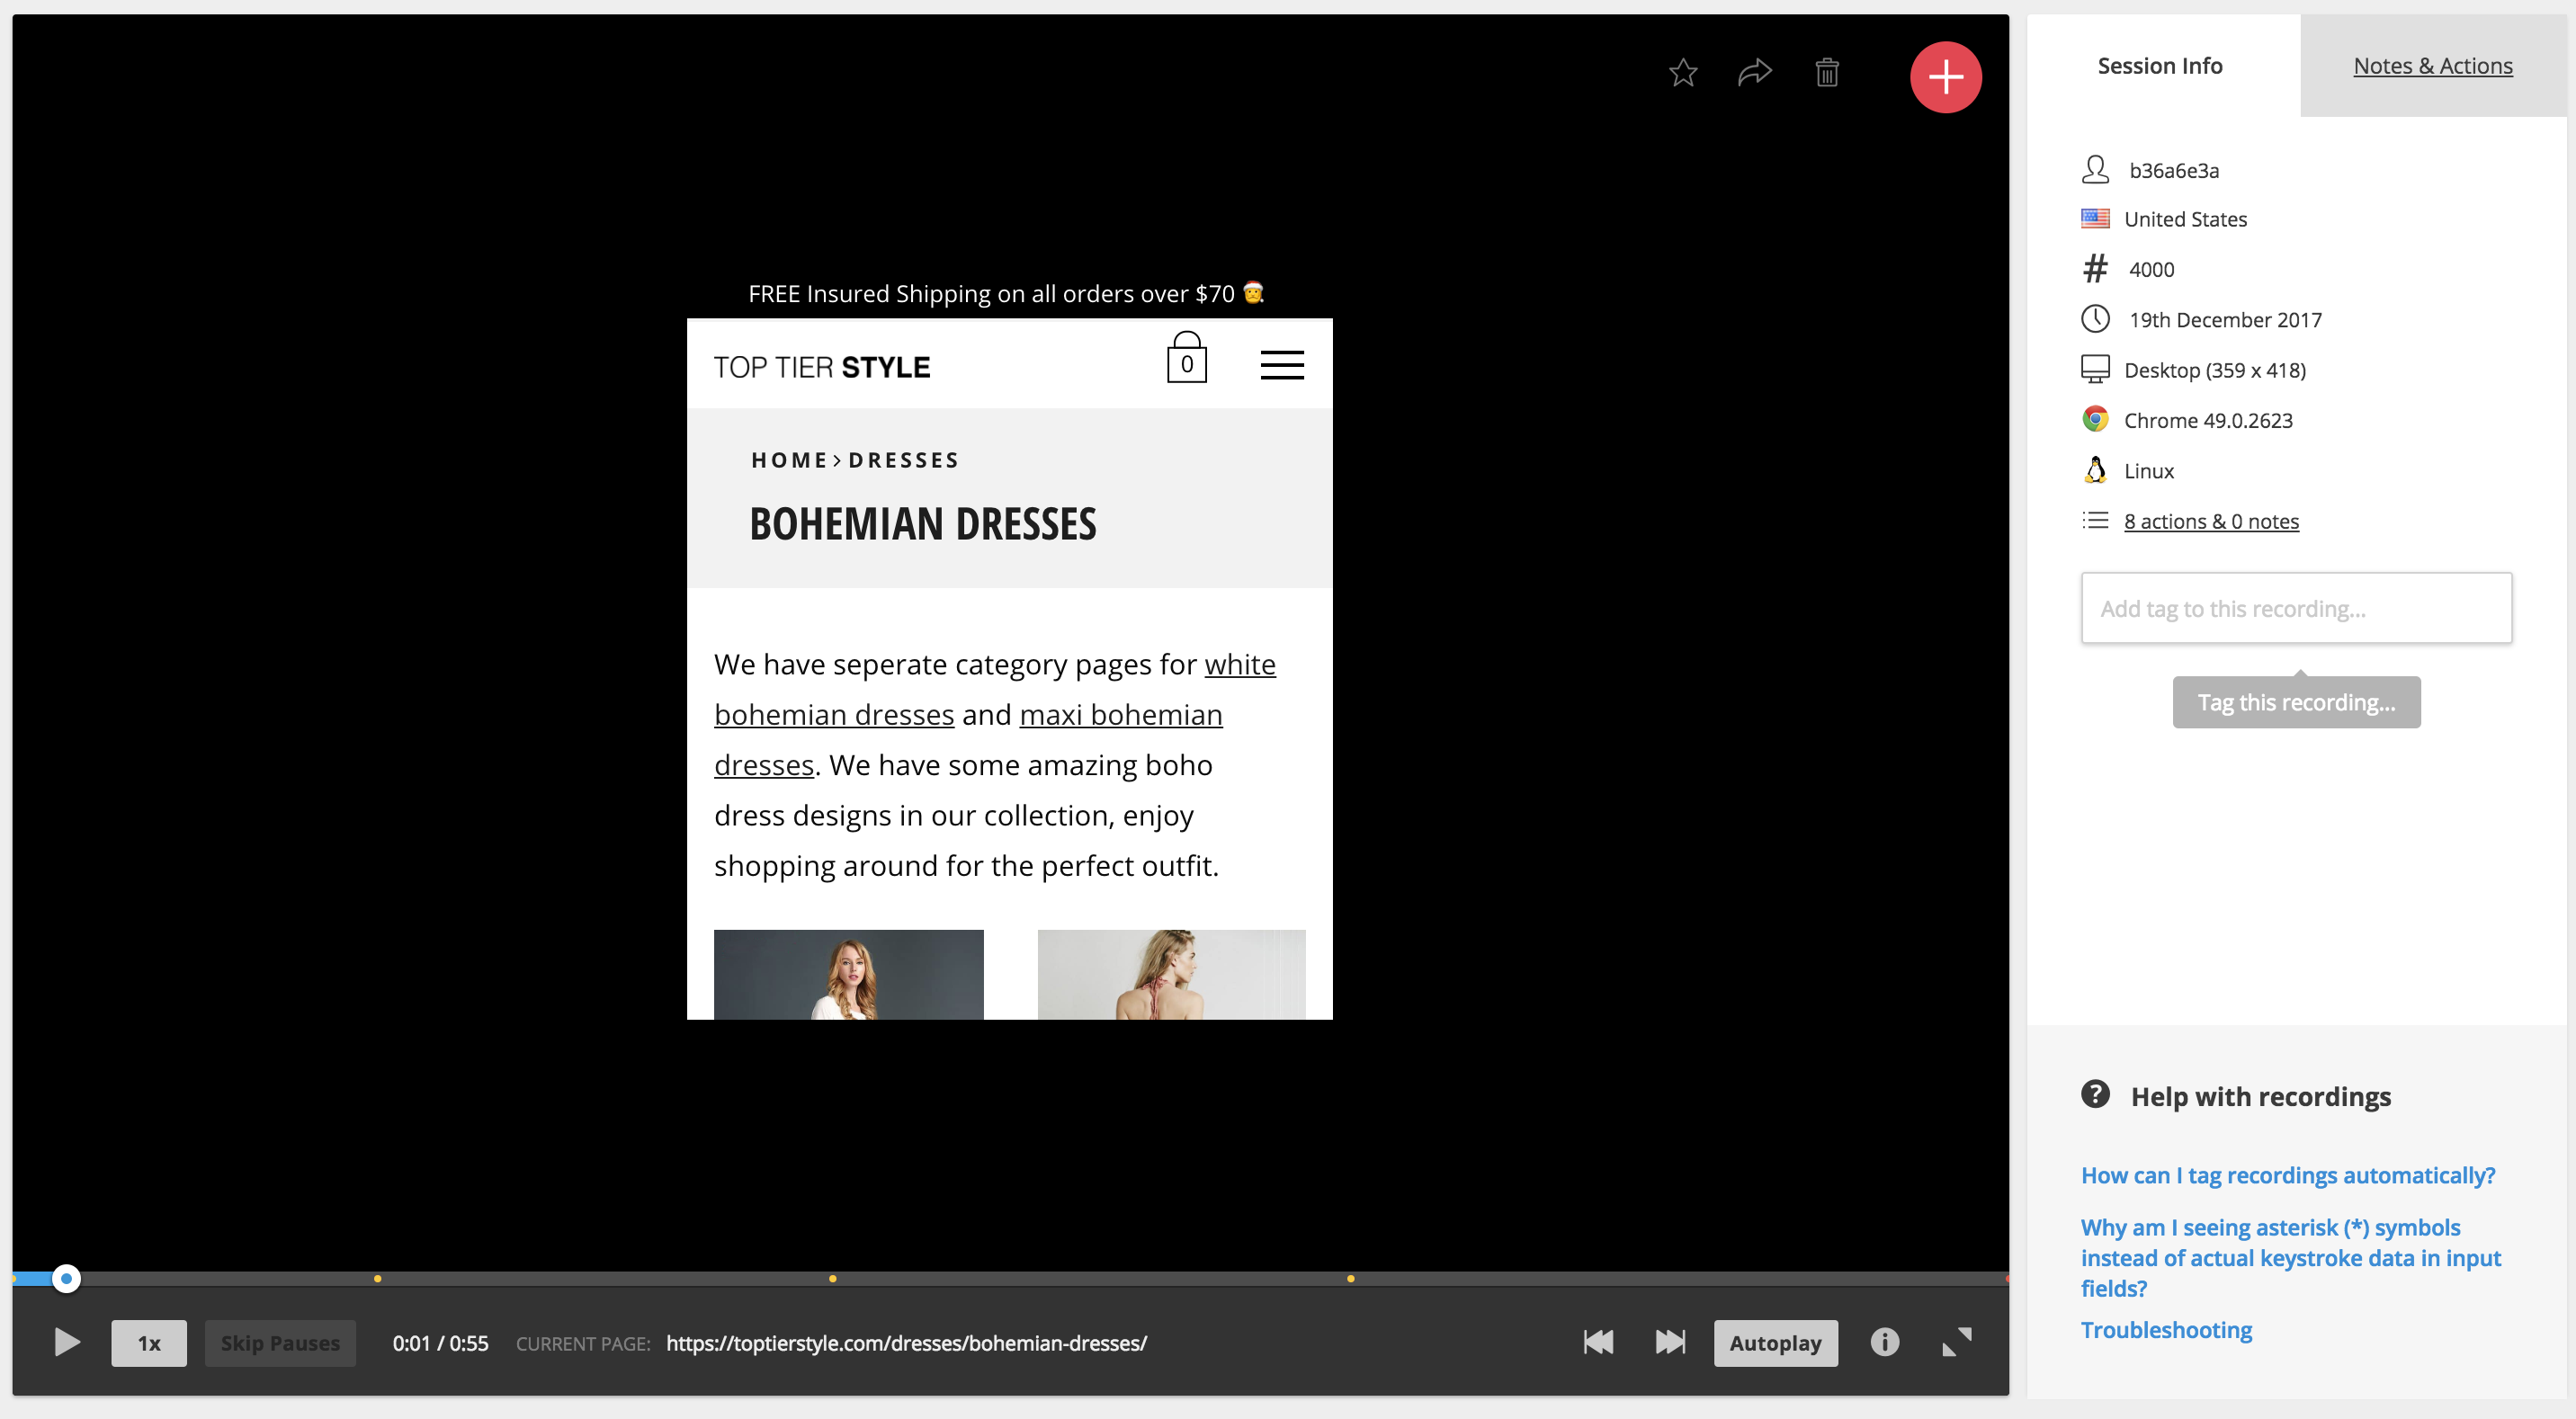Click the clock date icon
The height and width of the screenshot is (1419, 2576).
[2095, 319]
